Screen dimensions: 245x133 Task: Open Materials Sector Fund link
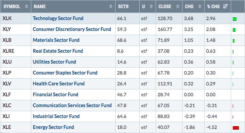tap(56, 40)
